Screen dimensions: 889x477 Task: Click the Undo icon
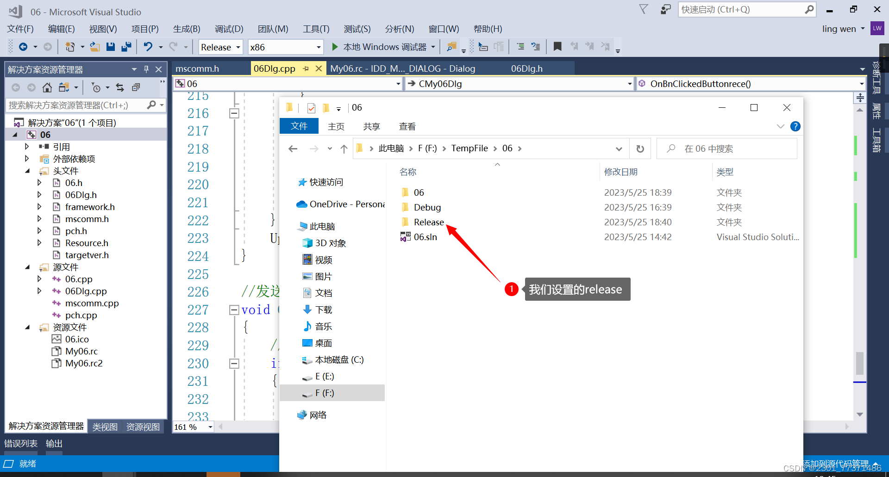coord(148,46)
